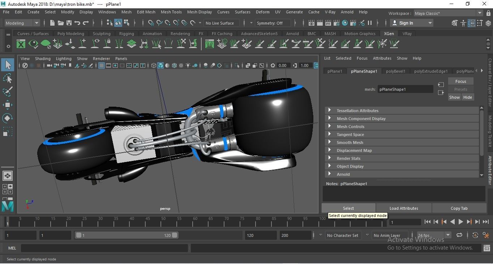
Task: Click the Redo arrow icon
Action: pos(86,23)
